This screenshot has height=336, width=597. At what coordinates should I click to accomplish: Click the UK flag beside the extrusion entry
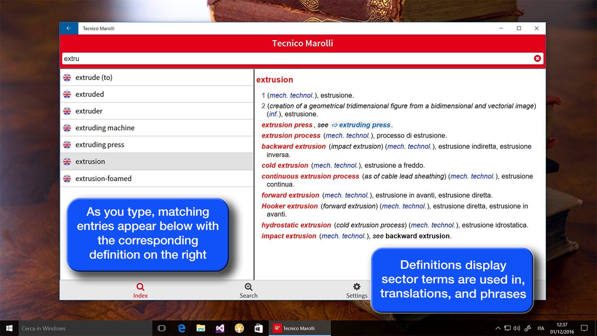tap(67, 161)
